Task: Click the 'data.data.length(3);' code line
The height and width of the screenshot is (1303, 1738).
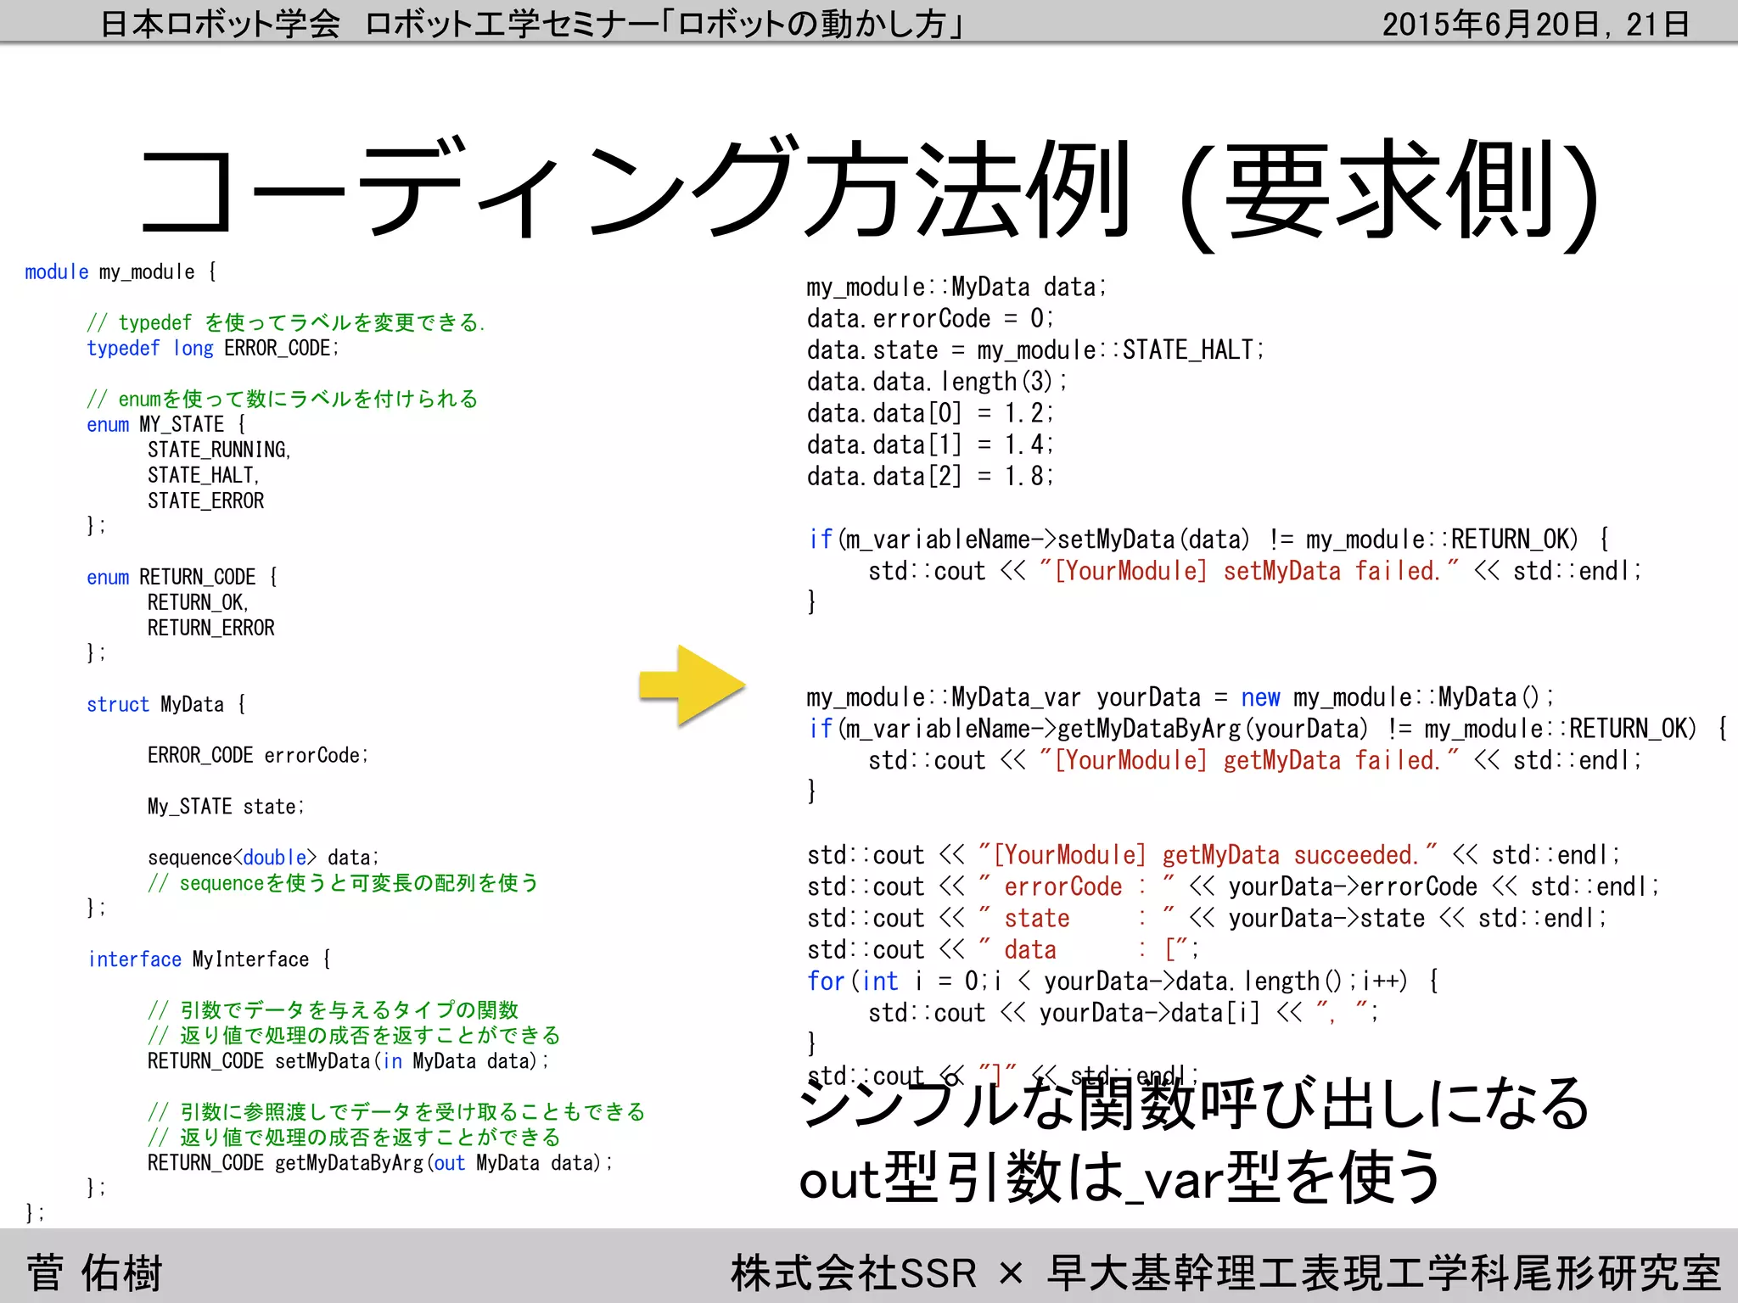Action: (x=937, y=382)
